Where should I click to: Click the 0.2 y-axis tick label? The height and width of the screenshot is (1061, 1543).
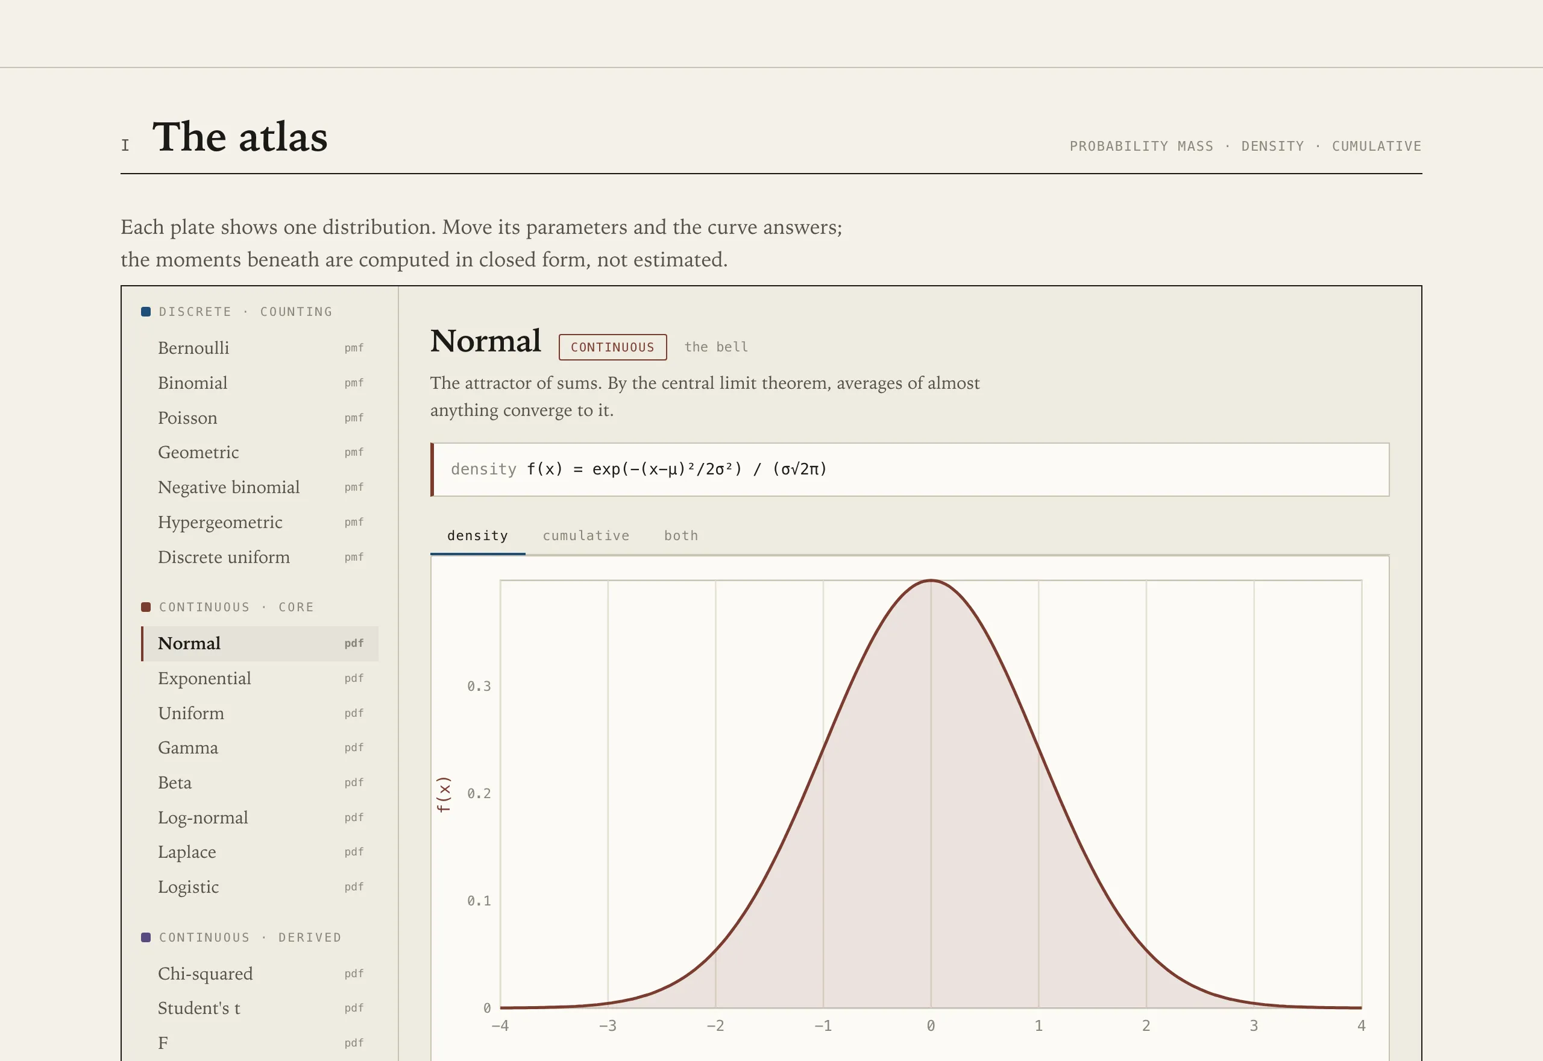[x=479, y=793]
